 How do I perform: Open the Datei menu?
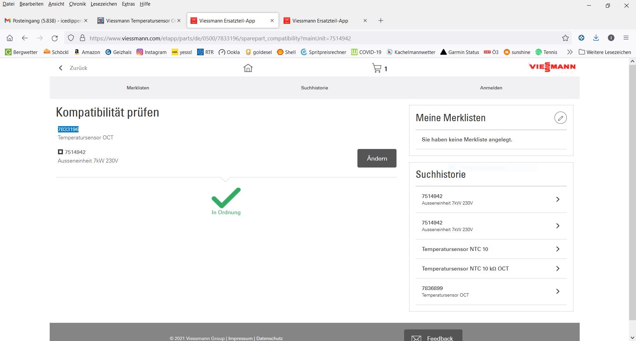[9, 4]
